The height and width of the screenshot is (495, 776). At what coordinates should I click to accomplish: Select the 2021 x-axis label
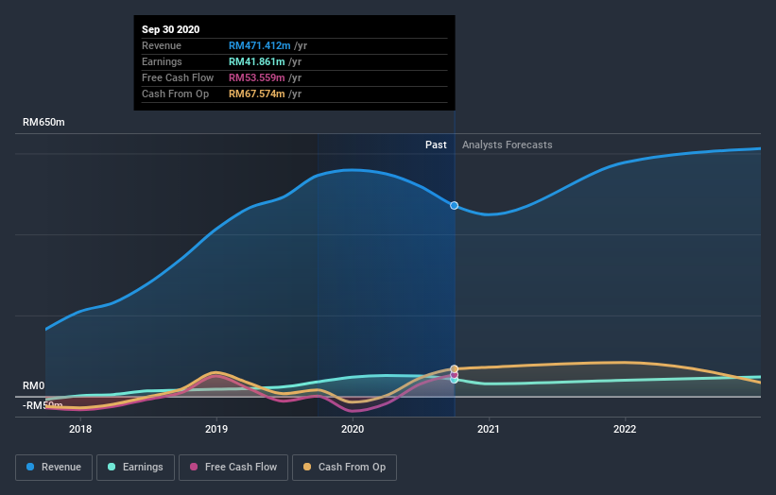click(489, 429)
